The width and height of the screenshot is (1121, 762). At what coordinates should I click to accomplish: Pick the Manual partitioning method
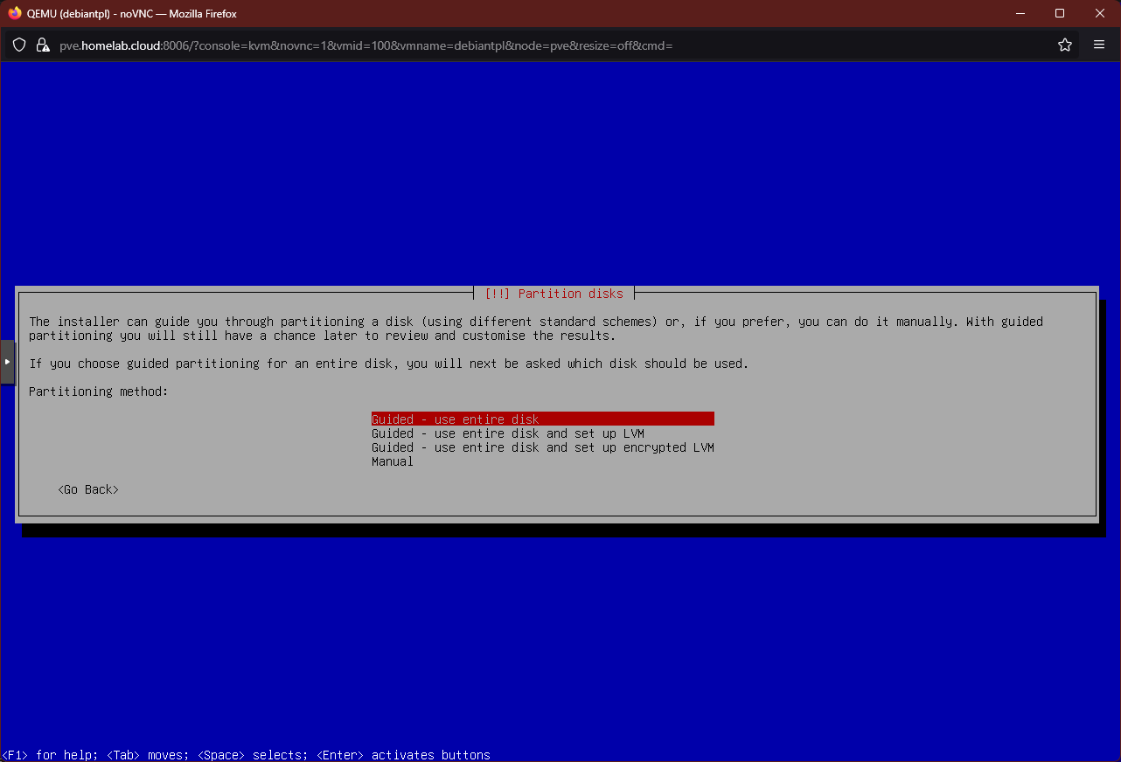[392, 461]
